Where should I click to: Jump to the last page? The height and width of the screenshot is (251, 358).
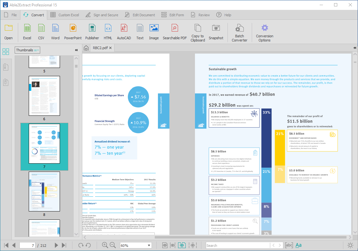click(64, 245)
